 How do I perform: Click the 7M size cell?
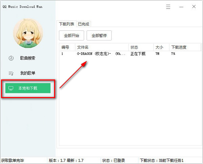(x=157, y=54)
